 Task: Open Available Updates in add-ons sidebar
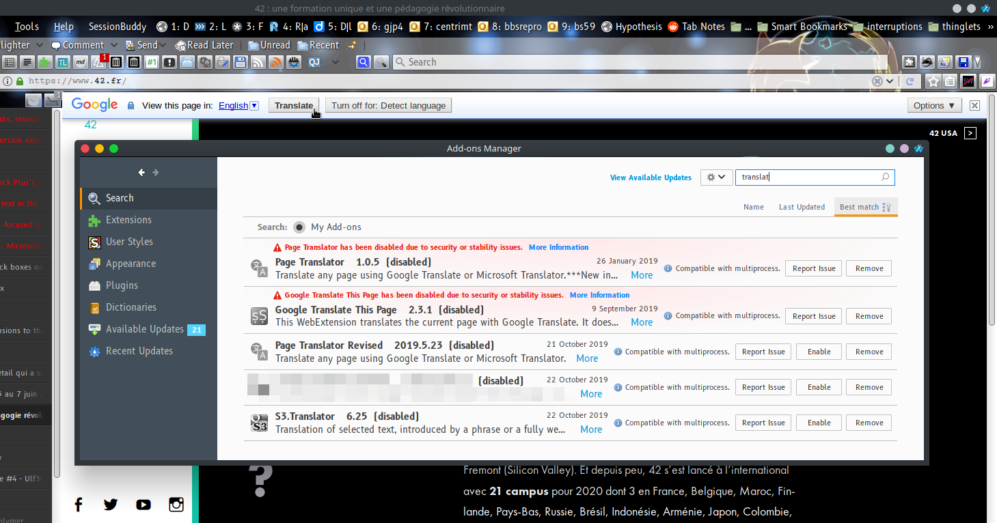coord(148,329)
